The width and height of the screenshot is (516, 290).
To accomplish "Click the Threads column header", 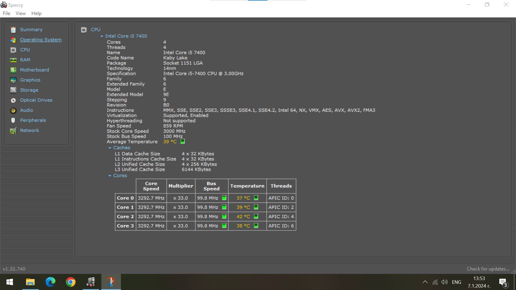I will pos(281,186).
